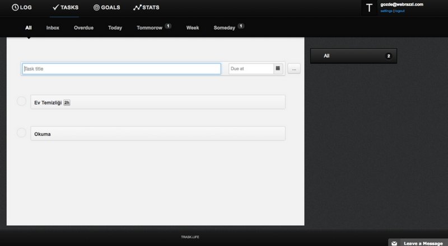Expand more options with the ellipsis button
This screenshot has height=246, width=448.
click(x=295, y=69)
